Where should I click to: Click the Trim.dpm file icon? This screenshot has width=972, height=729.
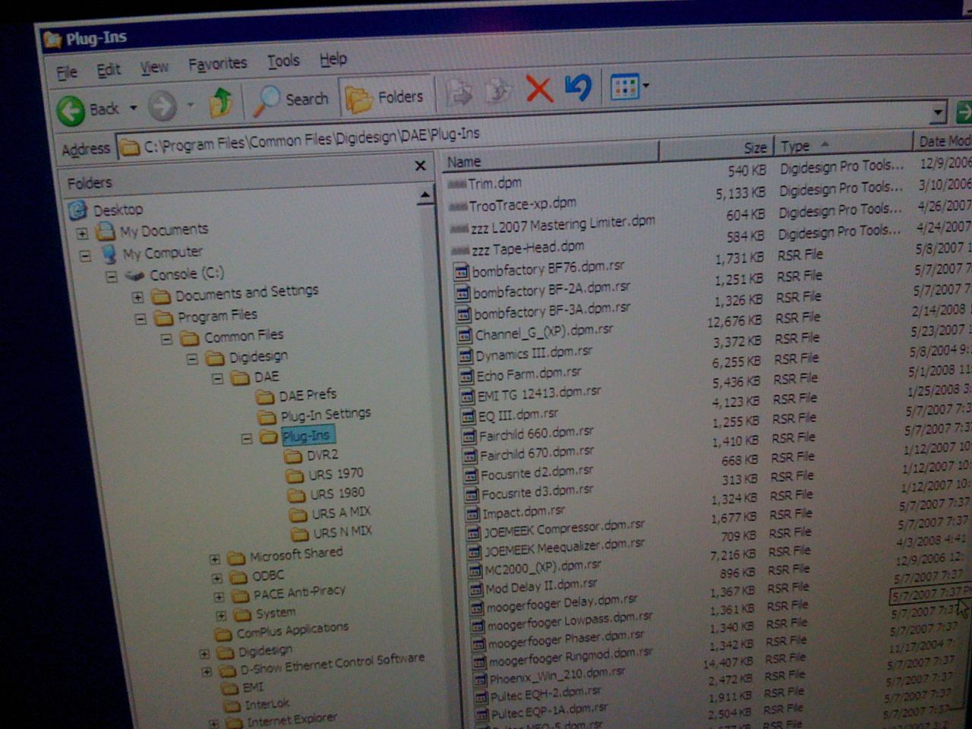coord(456,185)
